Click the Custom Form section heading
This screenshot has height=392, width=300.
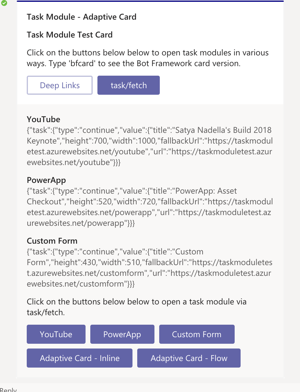coord(52,241)
